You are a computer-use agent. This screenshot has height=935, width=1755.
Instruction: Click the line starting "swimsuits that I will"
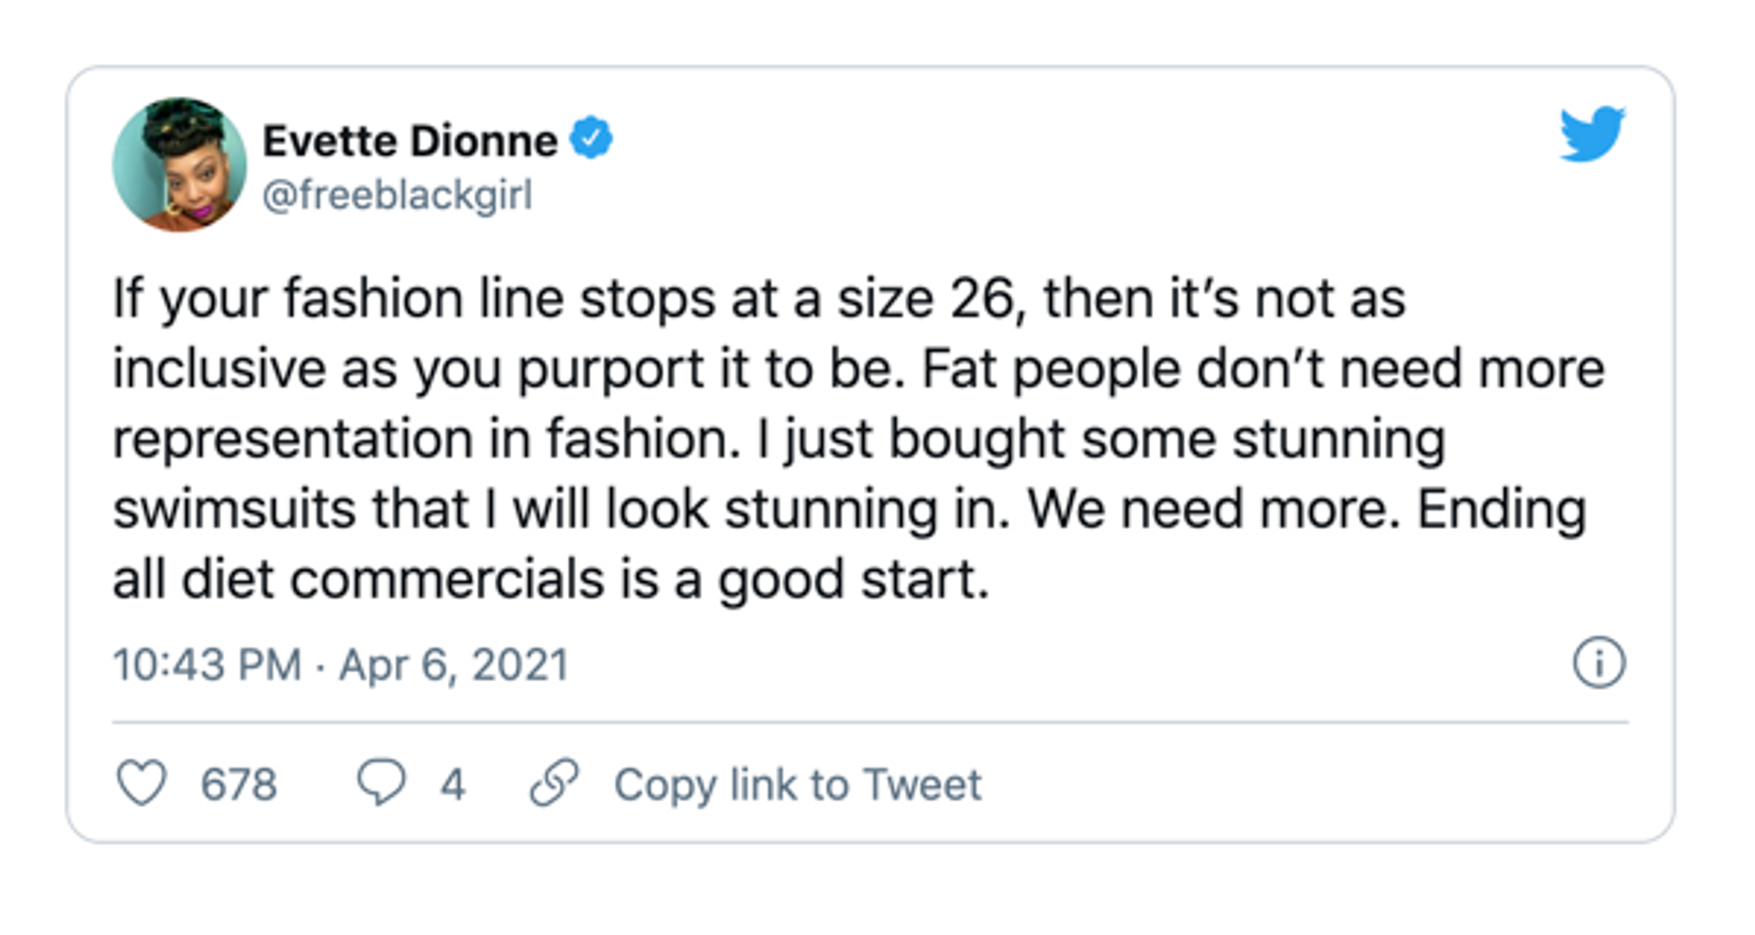pos(848,509)
